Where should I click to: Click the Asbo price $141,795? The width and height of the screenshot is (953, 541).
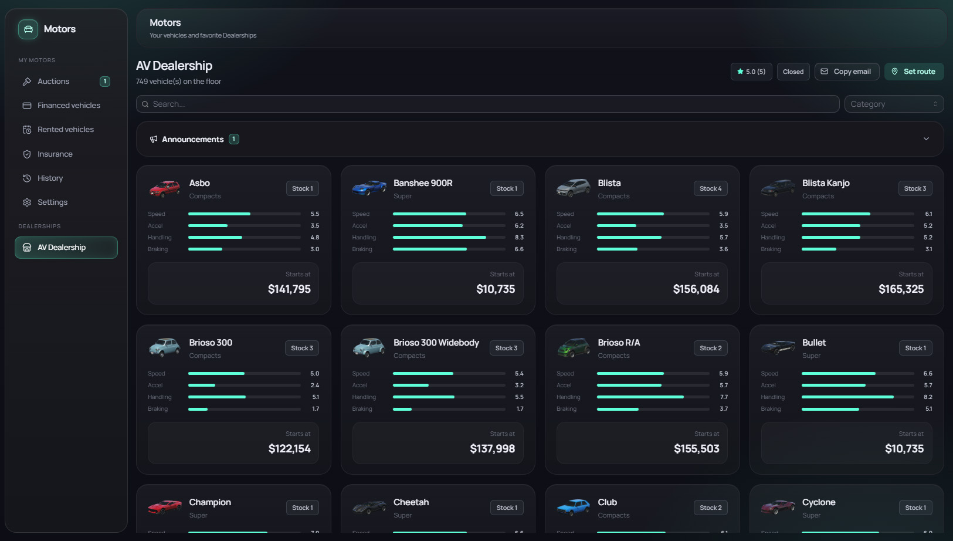[289, 289]
